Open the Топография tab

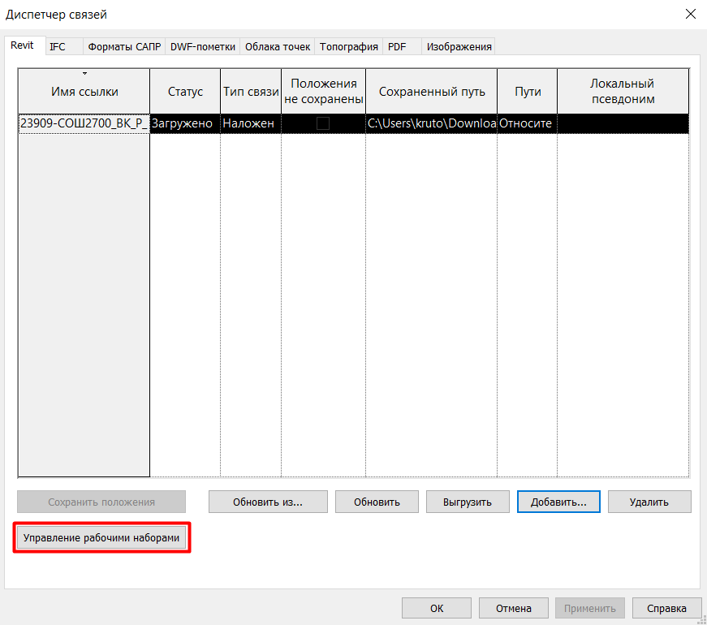point(349,47)
